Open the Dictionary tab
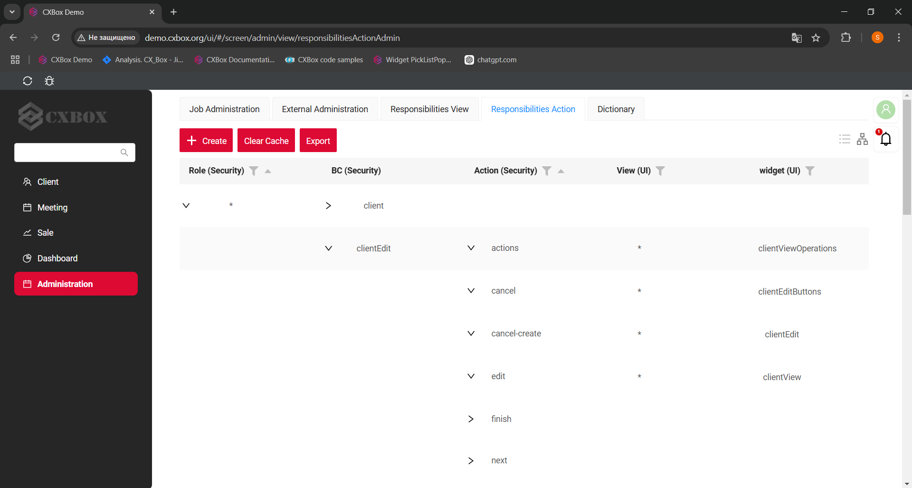Image resolution: width=912 pixels, height=488 pixels. tap(616, 109)
